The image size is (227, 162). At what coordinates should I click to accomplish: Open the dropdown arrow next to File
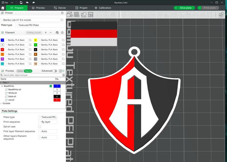(x=12, y=3)
